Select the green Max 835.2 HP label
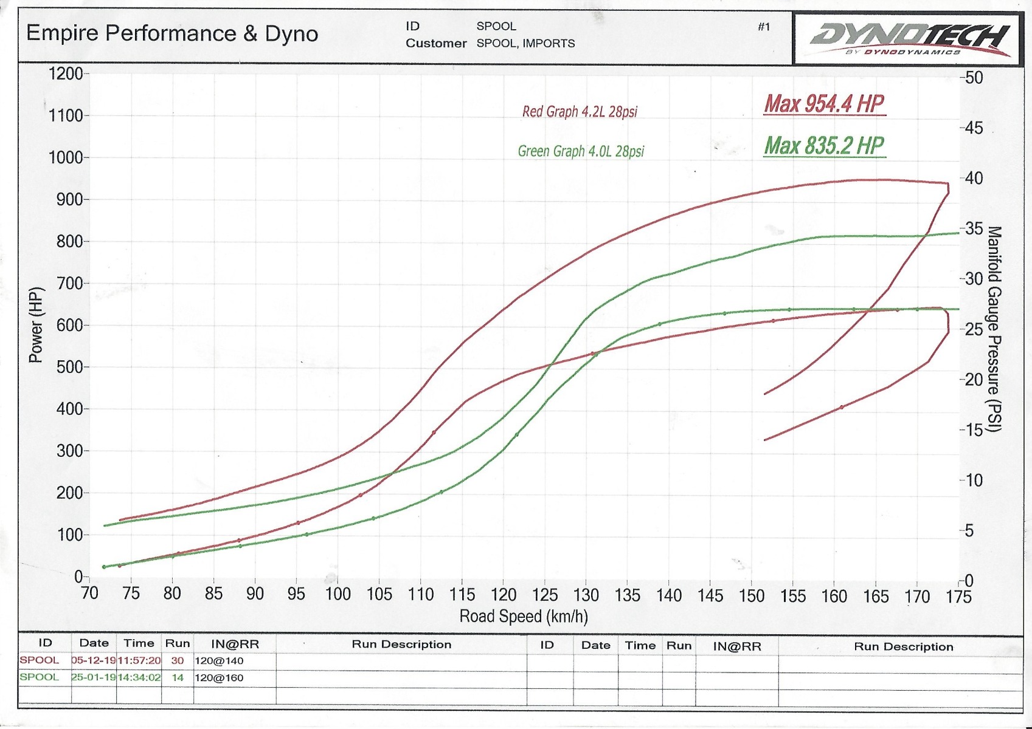The image size is (1032, 729). (824, 146)
